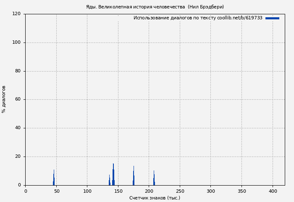Click the 400 tick on the x-axis

coord(273,191)
